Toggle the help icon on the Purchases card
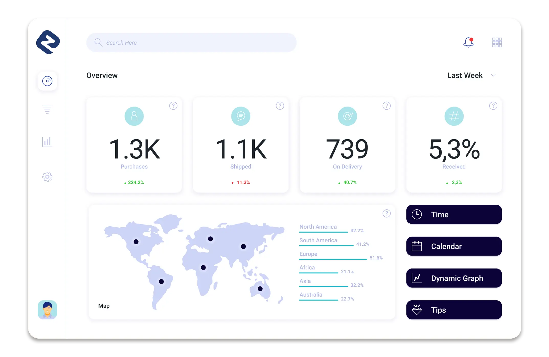This screenshot has height=357, width=549. [173, 106]
